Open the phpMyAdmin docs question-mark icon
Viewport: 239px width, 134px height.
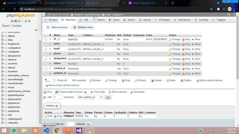click(x=19, y=21)
